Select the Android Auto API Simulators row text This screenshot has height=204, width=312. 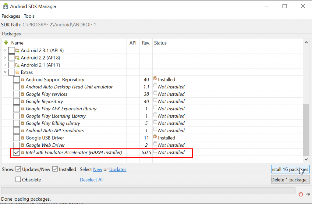(55, 131)
